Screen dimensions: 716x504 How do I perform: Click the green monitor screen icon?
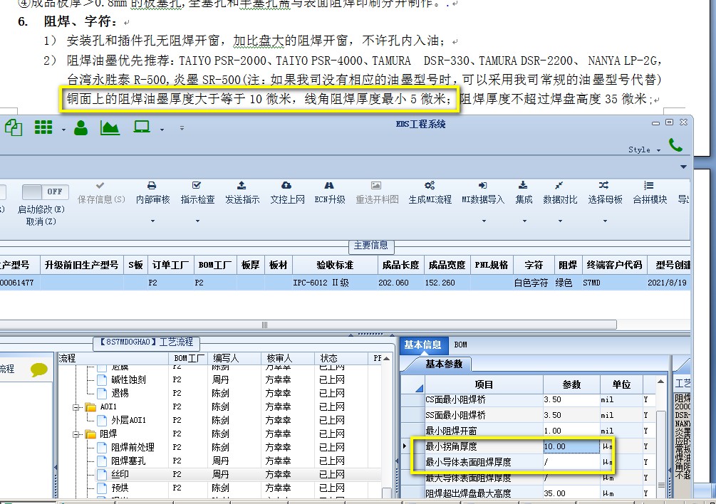pyautogui.click(x=142, y=127)
